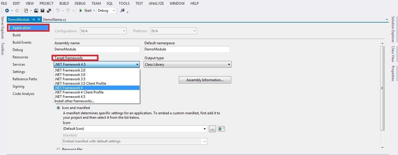The width and height of the screenshot is (398, 155).
Task: Open the Debug properties page
Action: pos(18,50)
